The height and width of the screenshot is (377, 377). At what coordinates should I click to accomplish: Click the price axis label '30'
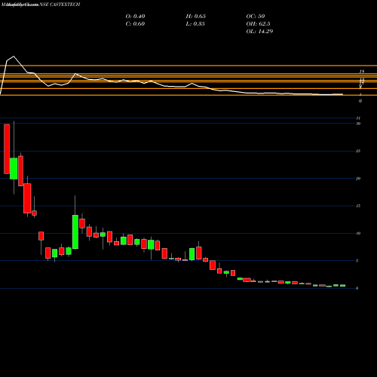tap(358, 124)
